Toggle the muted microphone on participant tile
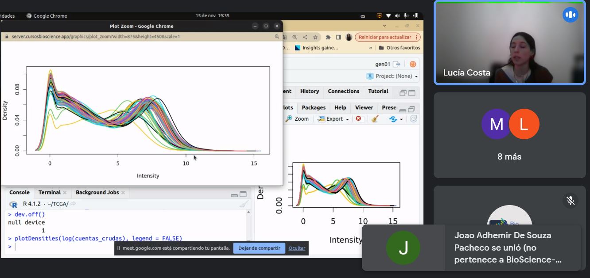Viewport: 590px width, 278px height. point(571,201)
